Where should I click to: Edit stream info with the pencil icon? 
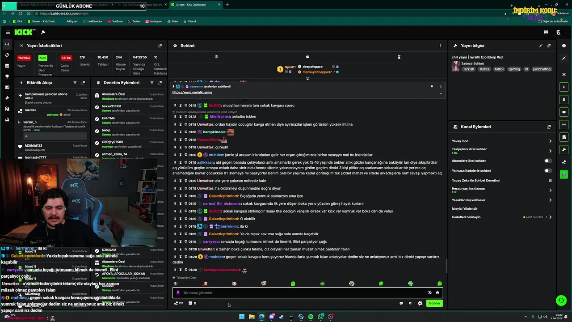541,46
